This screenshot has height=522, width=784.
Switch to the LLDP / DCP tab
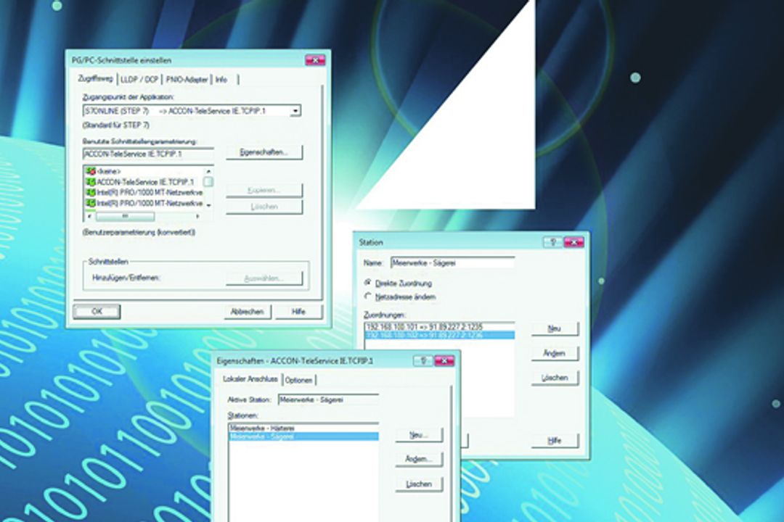pyautogui.click(x=139, y=80)
